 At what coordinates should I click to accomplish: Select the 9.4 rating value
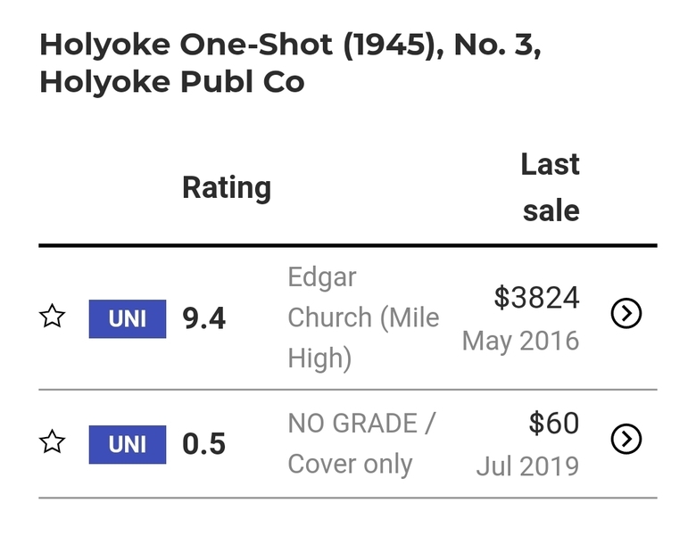[x=203, y=318]
